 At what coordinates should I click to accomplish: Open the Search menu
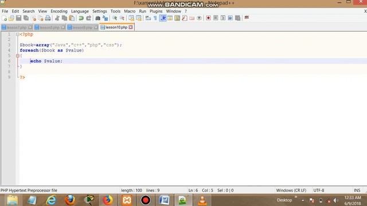(29, 11)
